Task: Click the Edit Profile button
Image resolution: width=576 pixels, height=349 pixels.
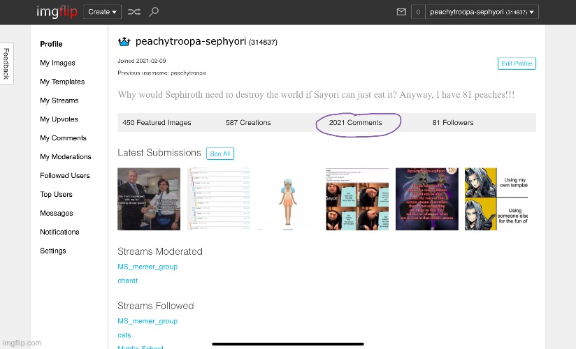Action: (x=517, y=64)
